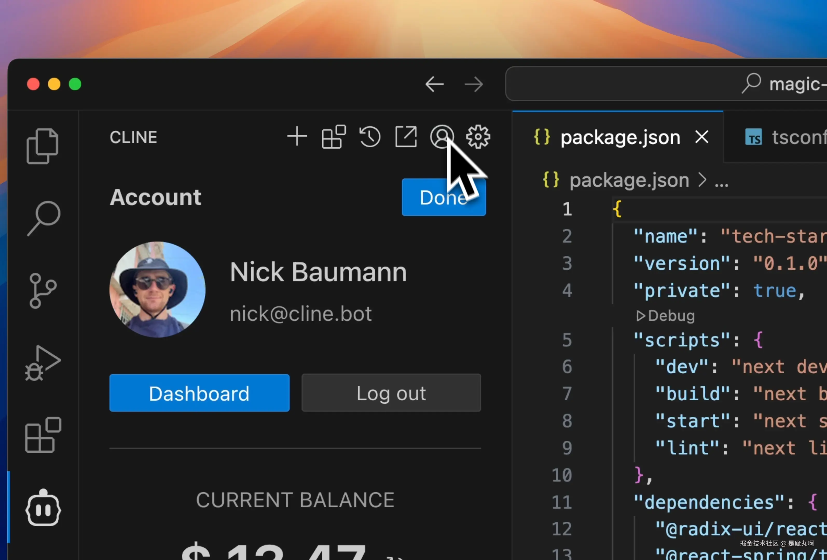Select the Cline robot icon in activity bar

click(43, 508)
